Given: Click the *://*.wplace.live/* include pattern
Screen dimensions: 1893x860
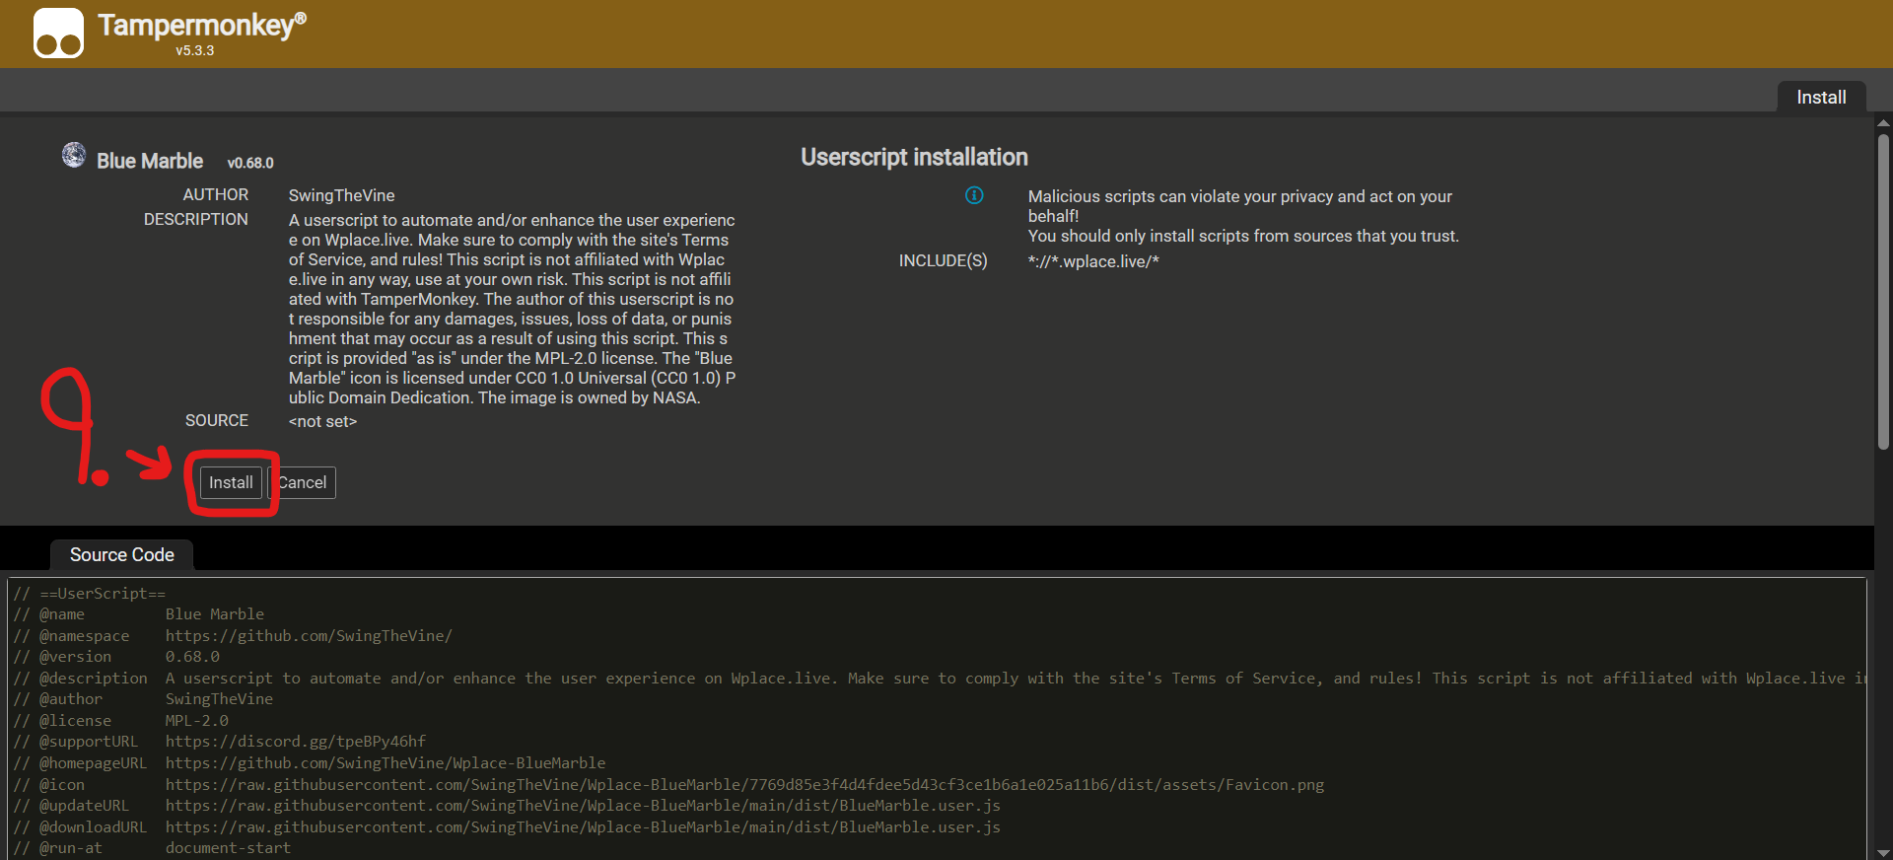Looking at the screenshot, I should 1093,261.
